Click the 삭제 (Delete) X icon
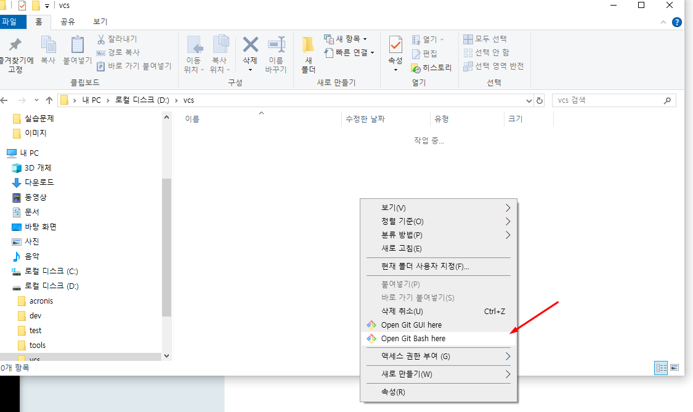693x412 pixels. (x=250, y=44)
